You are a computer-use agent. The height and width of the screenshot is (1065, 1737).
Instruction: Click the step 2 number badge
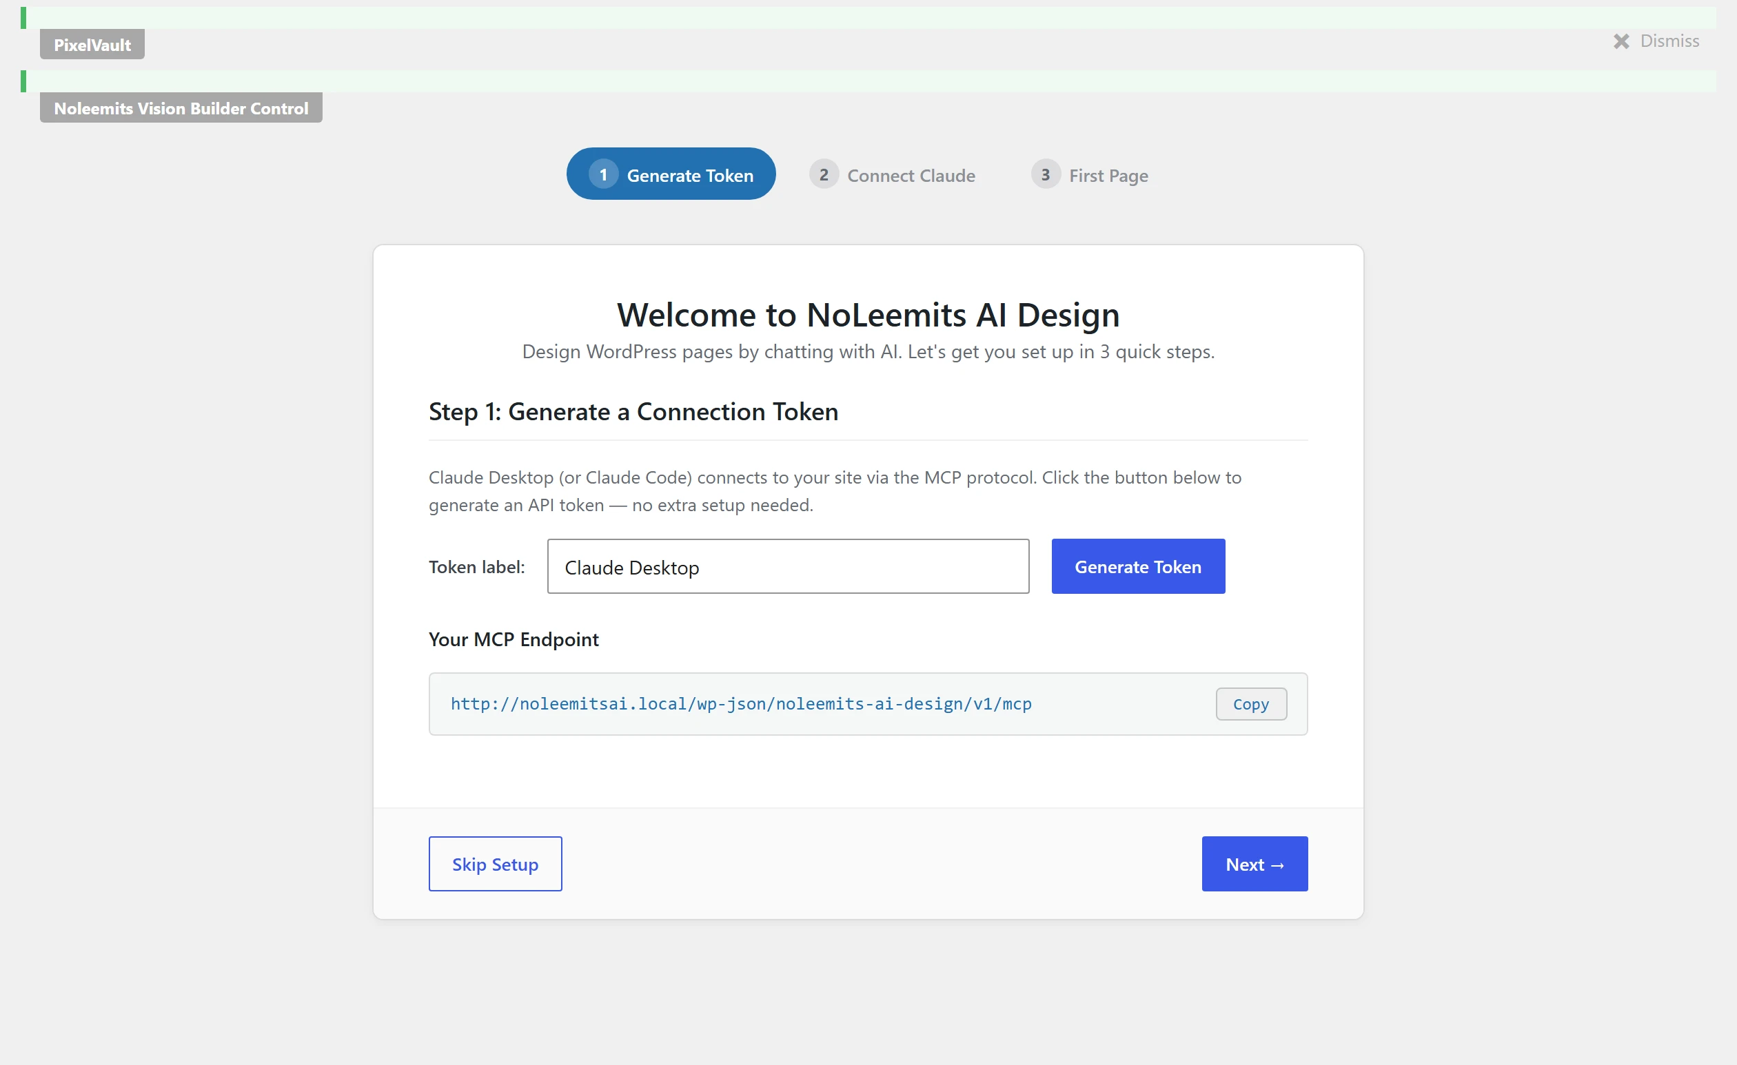tap(824, 175)
